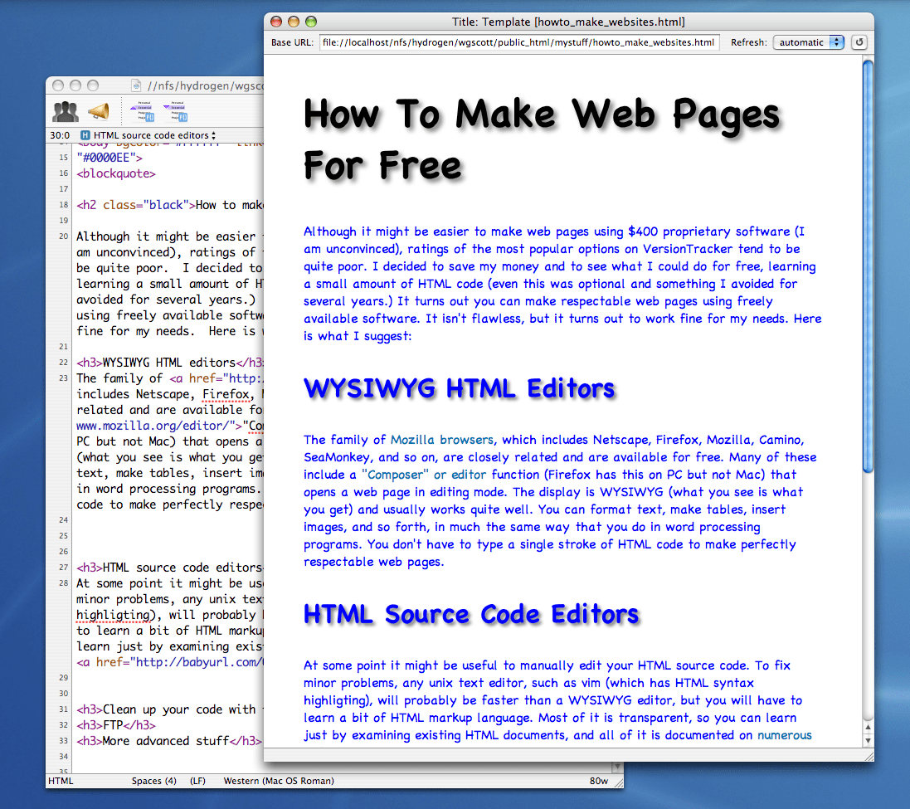Click the preview scrollbar down arrow

(868, 740)
